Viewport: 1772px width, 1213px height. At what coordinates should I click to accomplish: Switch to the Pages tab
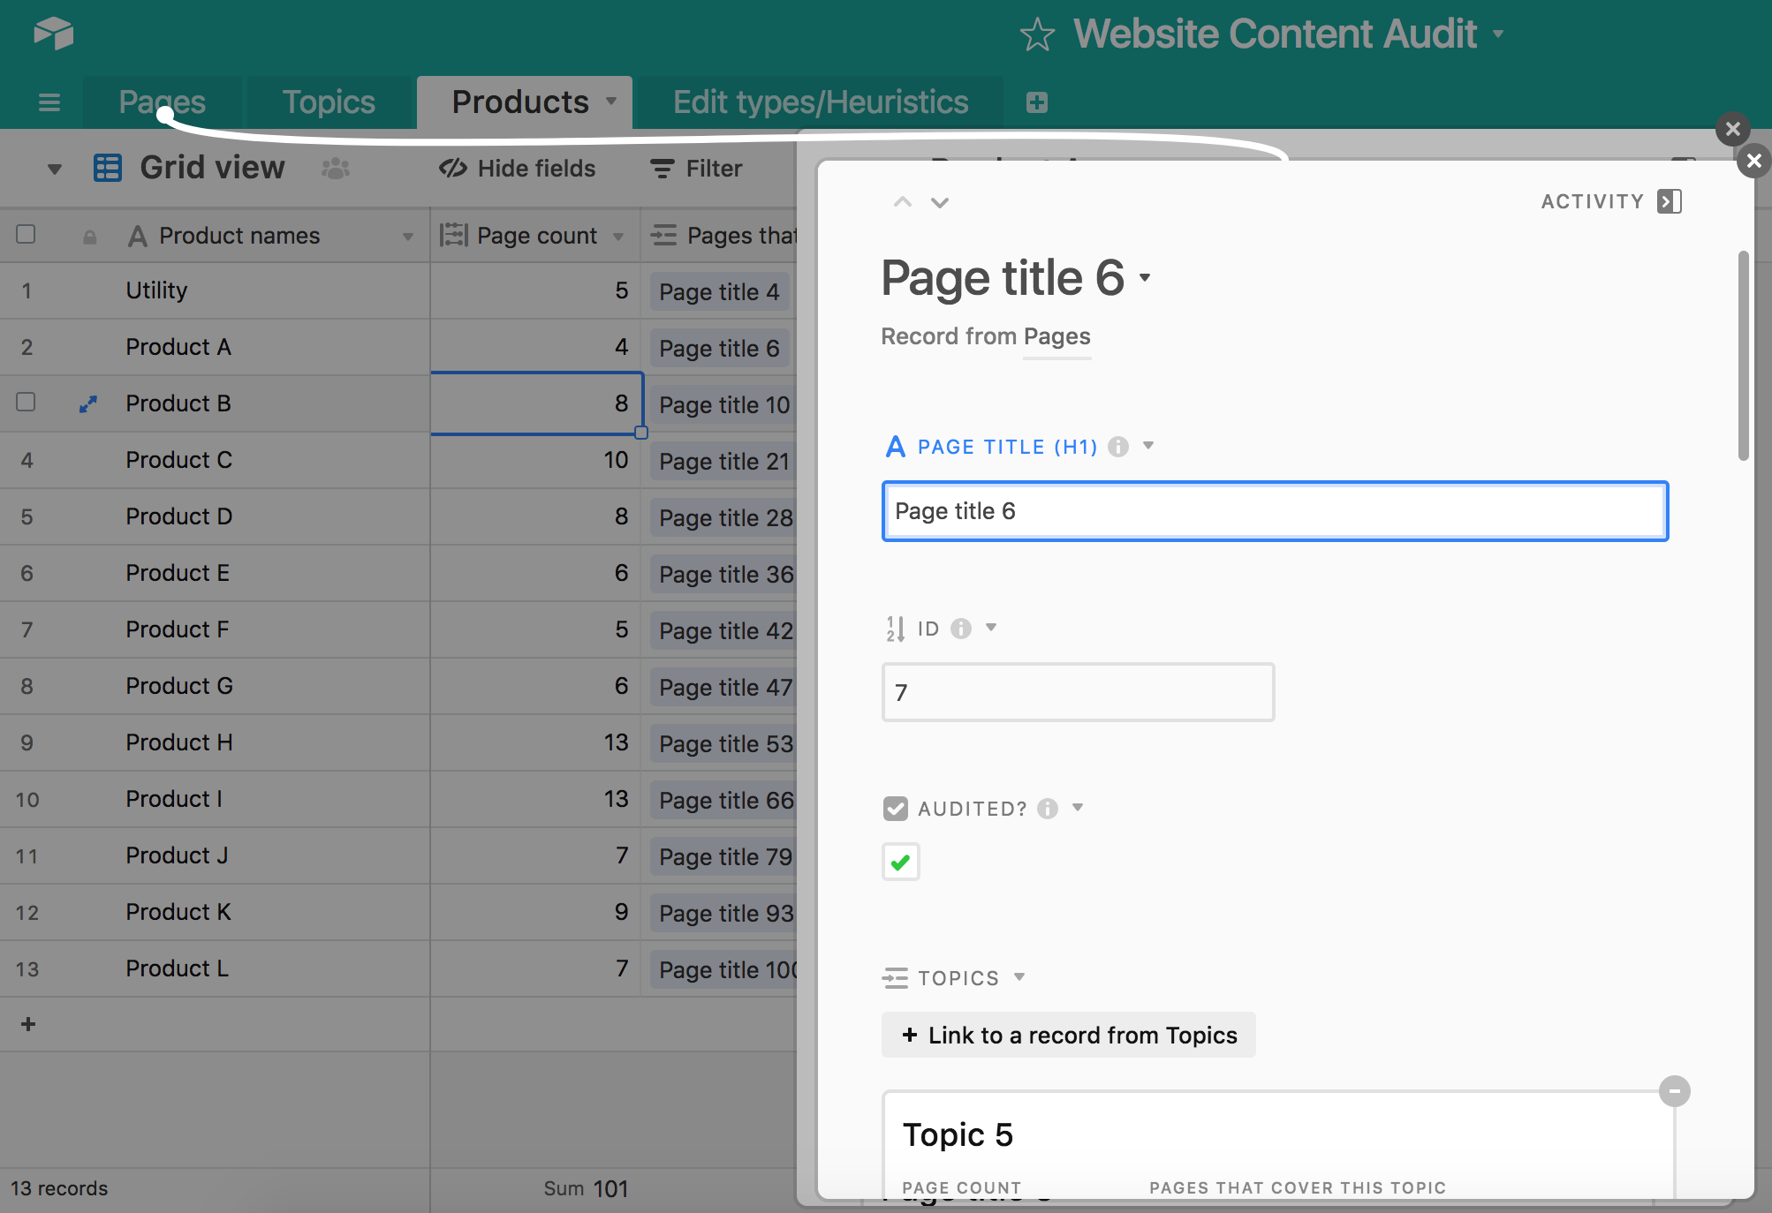pyautogui.click(x=160, y=100)
